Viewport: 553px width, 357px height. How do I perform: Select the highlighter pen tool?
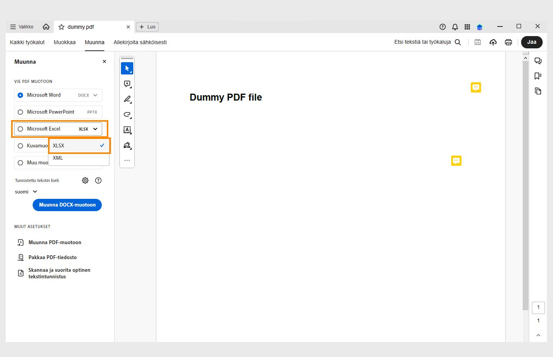pos(127,99)
